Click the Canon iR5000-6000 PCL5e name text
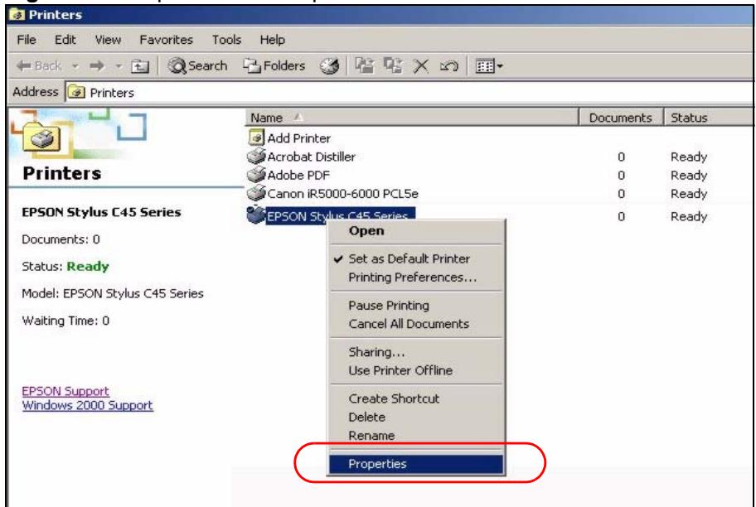The image size is (756, 507). click(343, 194)
